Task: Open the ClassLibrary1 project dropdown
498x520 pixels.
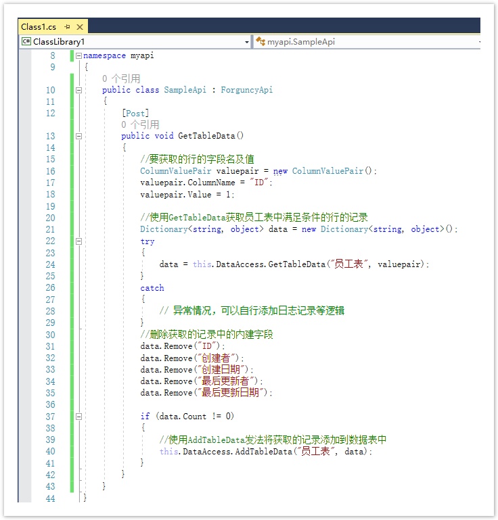Action: click(x=247, y=42)
